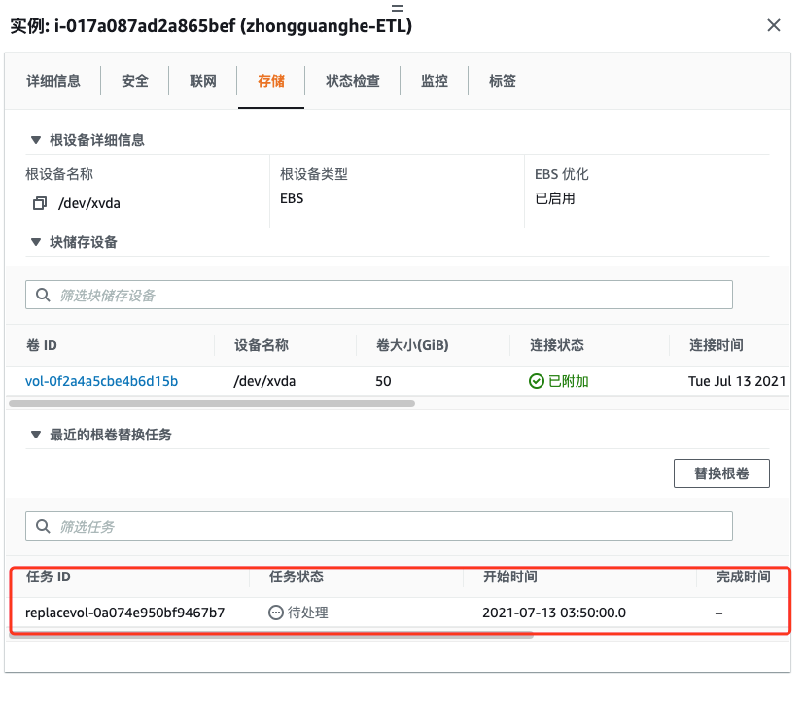
Task: Open the 状态检查 tab
Action: [x=353, y=81]
